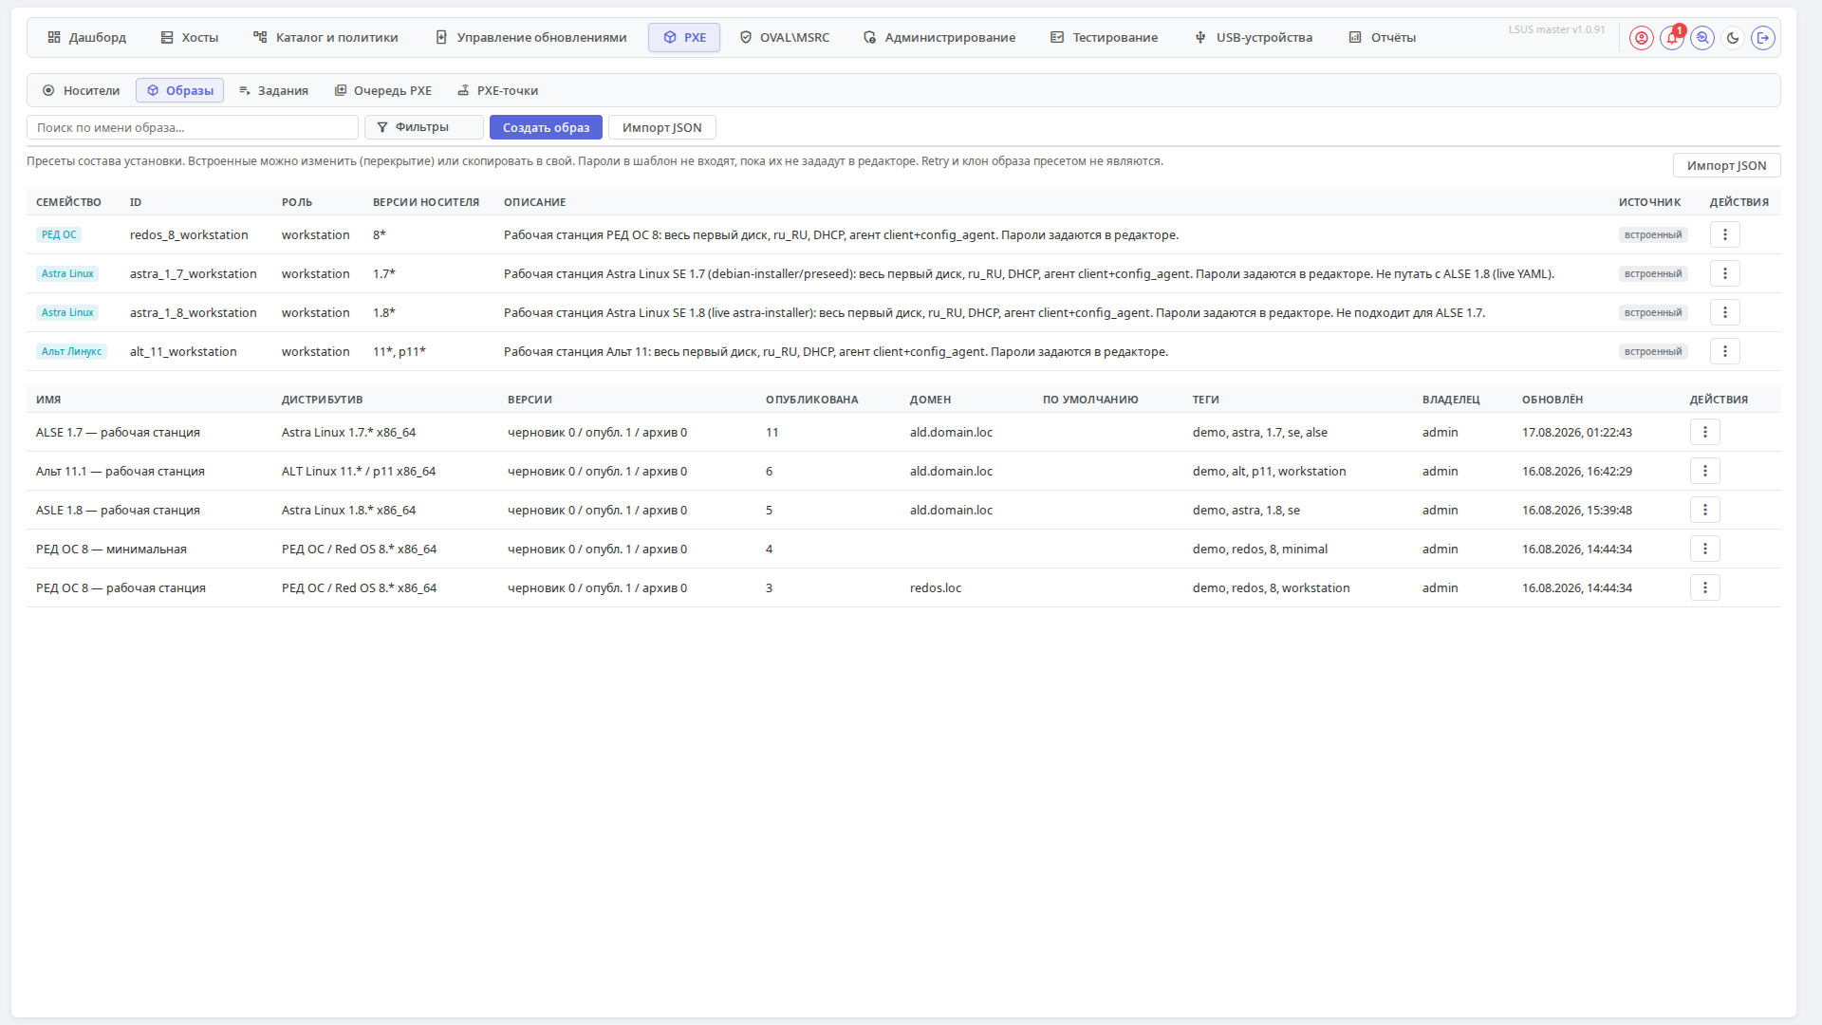The image size is (1822, 1025).
Task: Toggle dark mode moon icon
Action: [x=1733, y=38]
